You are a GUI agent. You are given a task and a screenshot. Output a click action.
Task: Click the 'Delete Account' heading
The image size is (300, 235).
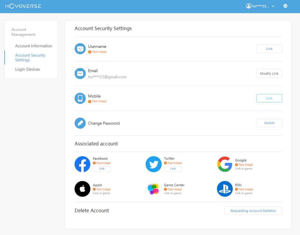pyautogui.click(x=91, y=210)
